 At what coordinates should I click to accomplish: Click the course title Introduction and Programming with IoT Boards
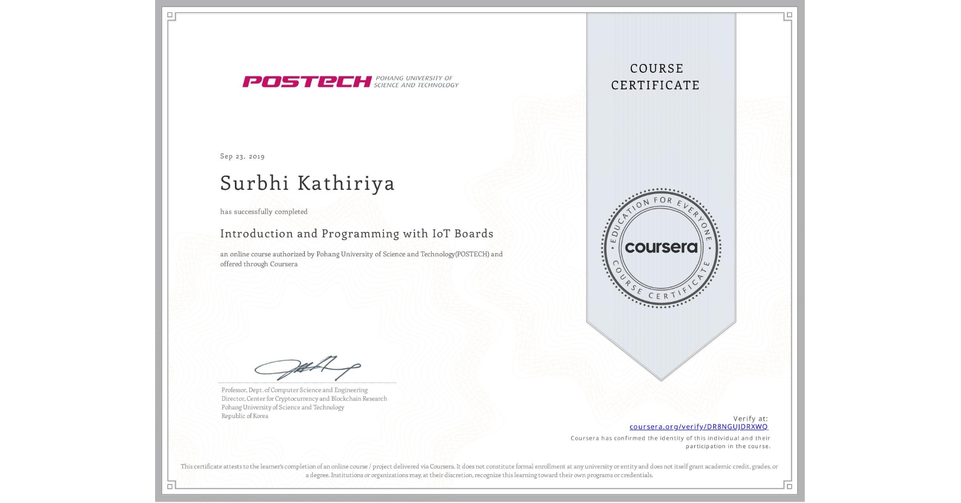tap(356, 234)
